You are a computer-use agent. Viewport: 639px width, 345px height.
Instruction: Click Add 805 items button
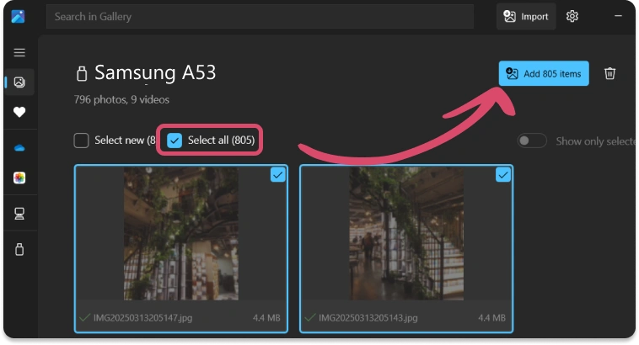coord(544,74)
